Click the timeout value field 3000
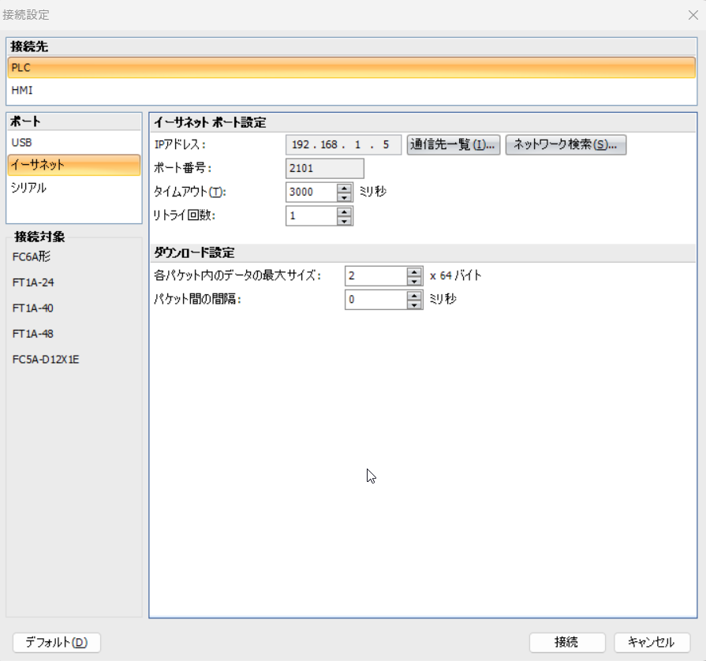Image resolution: width=706 pixels, height=661 pixels. tap(311, 192)
